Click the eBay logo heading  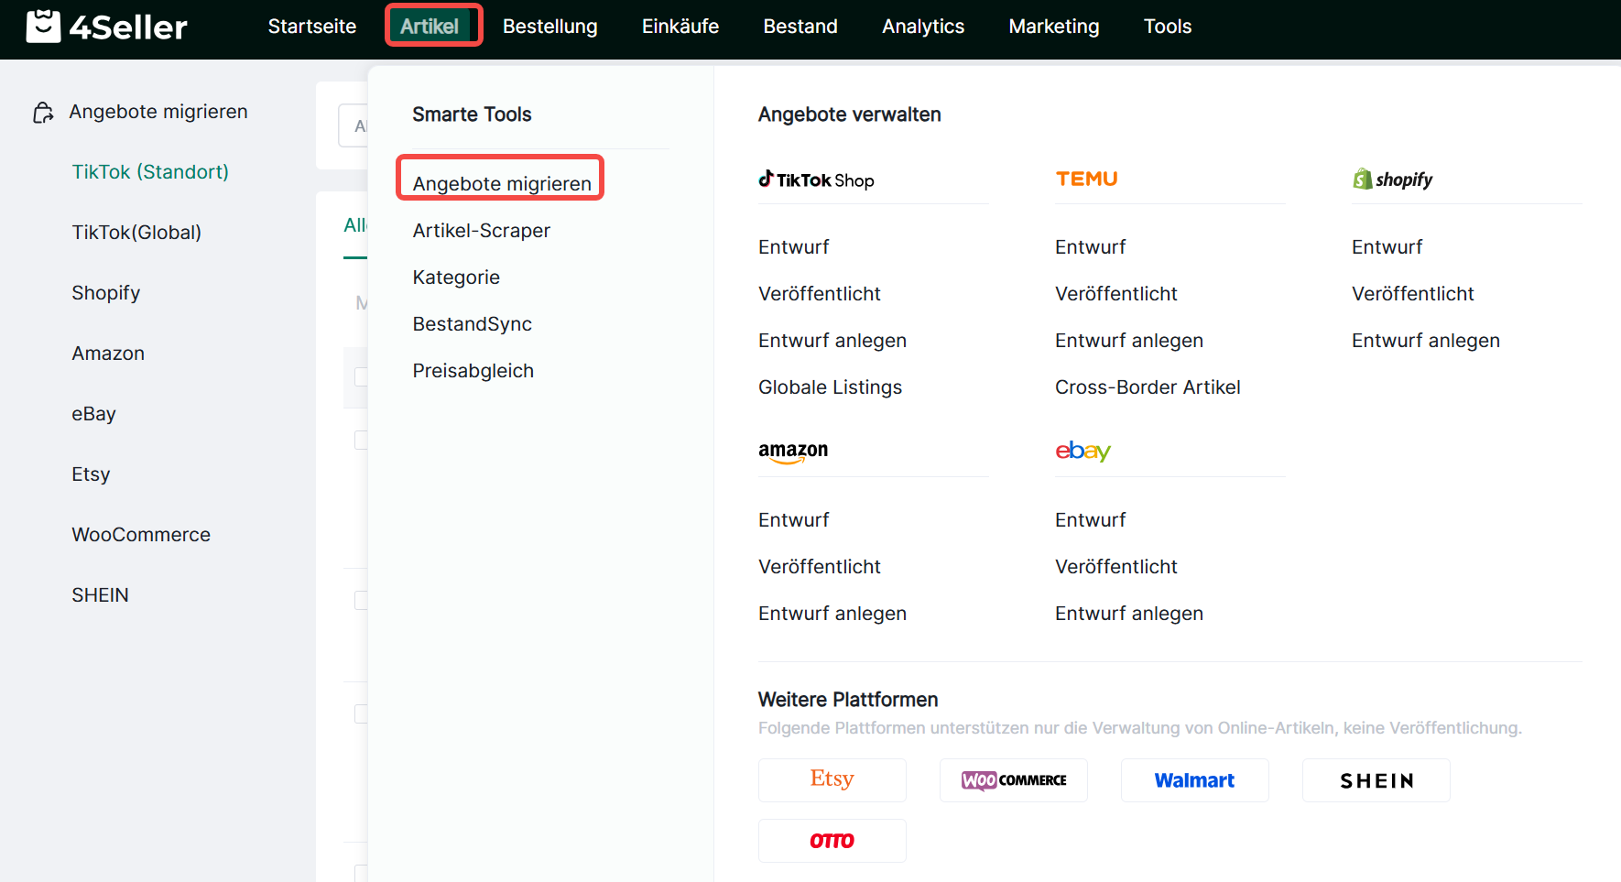pyautogui.click(x=1082, y=451)
